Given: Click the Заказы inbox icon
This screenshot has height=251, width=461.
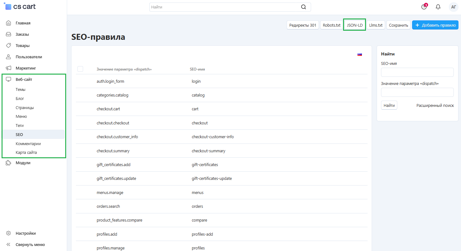Looking at the screenshot, I should [x=9, y=34].
